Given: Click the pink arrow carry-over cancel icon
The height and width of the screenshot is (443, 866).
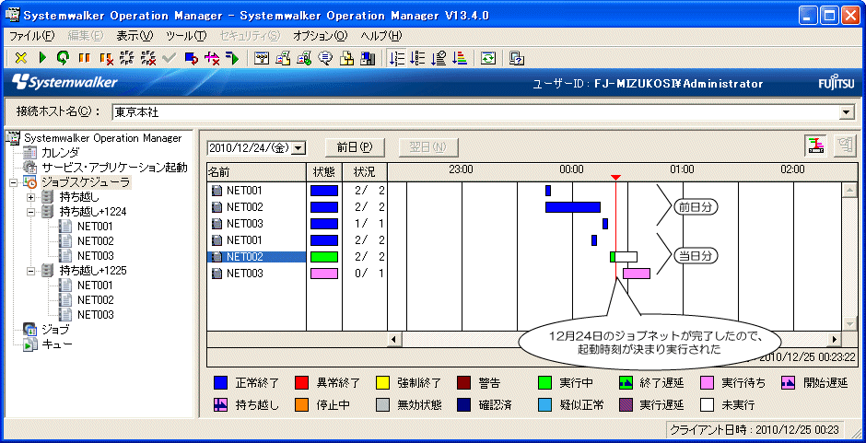Looking at the screenshot, I should (212, 58).
